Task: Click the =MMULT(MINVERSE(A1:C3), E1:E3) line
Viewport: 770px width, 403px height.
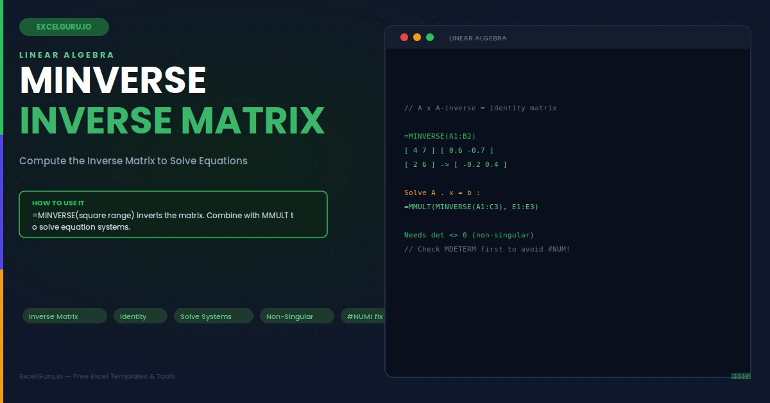Action: point(472,207)
